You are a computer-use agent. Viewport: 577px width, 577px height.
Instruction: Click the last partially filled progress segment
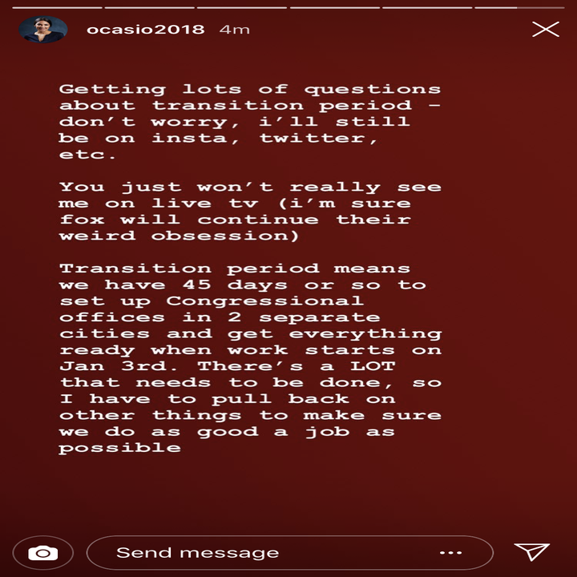[519, 7]
